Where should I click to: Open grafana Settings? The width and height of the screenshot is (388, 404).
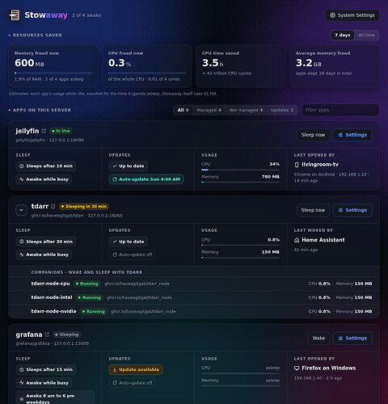pos(352,338)
